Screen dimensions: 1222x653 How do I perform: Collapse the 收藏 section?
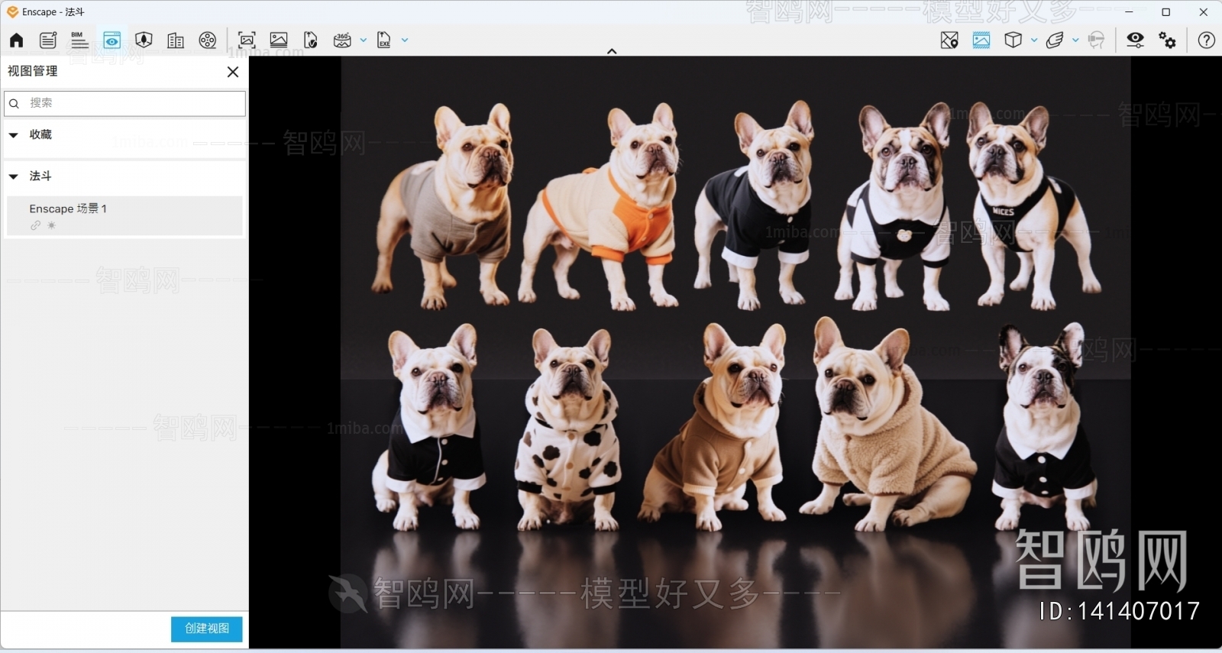pyautogui.click(x=13, y=135)
